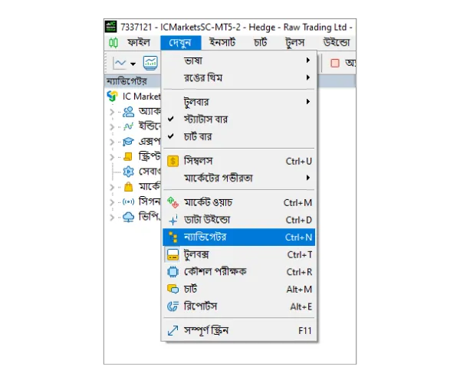Open the dropdown arrow beside the line chart icon
460x383 pixels.
tap(133, 64)
